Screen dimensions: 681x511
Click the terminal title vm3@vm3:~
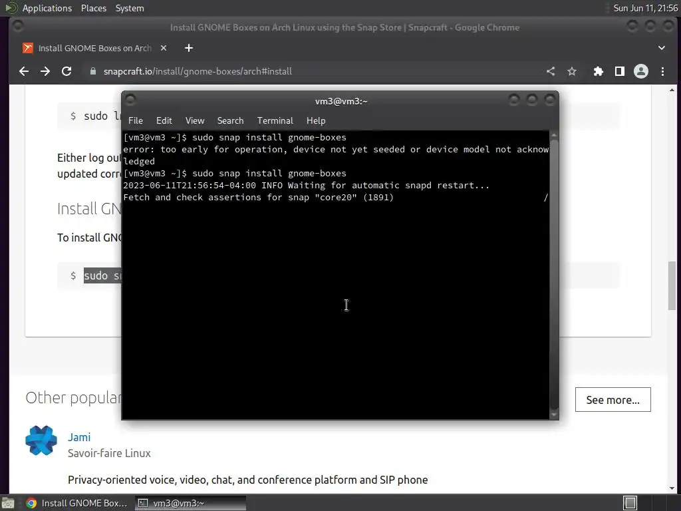341,101
